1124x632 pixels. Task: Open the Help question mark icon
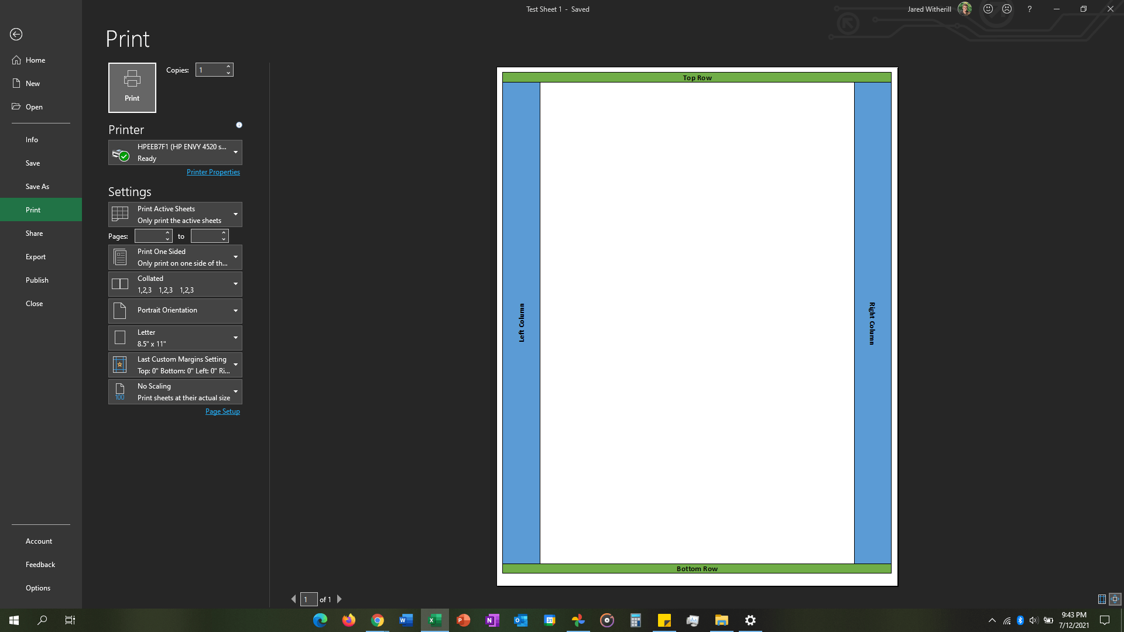(1029, 9)
